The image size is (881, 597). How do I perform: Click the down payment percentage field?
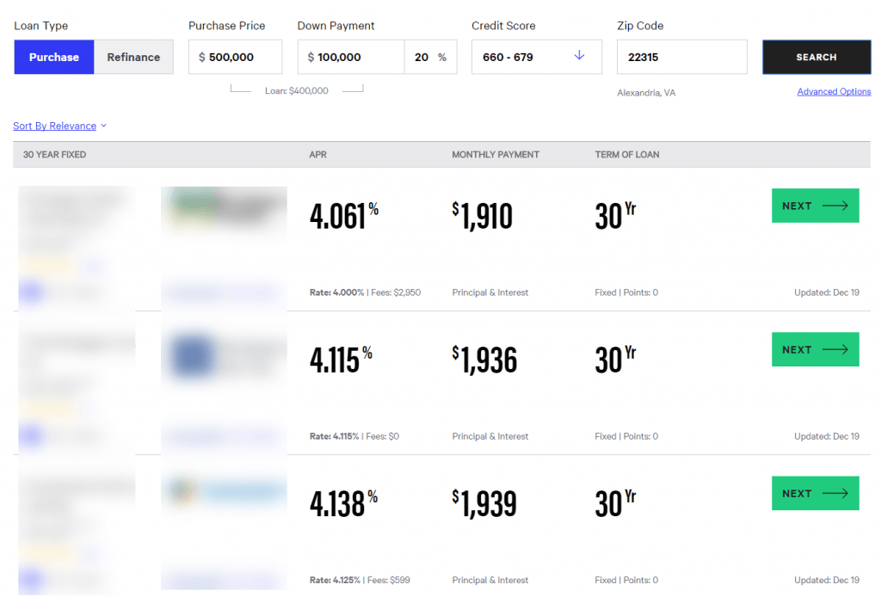(430, 57)
